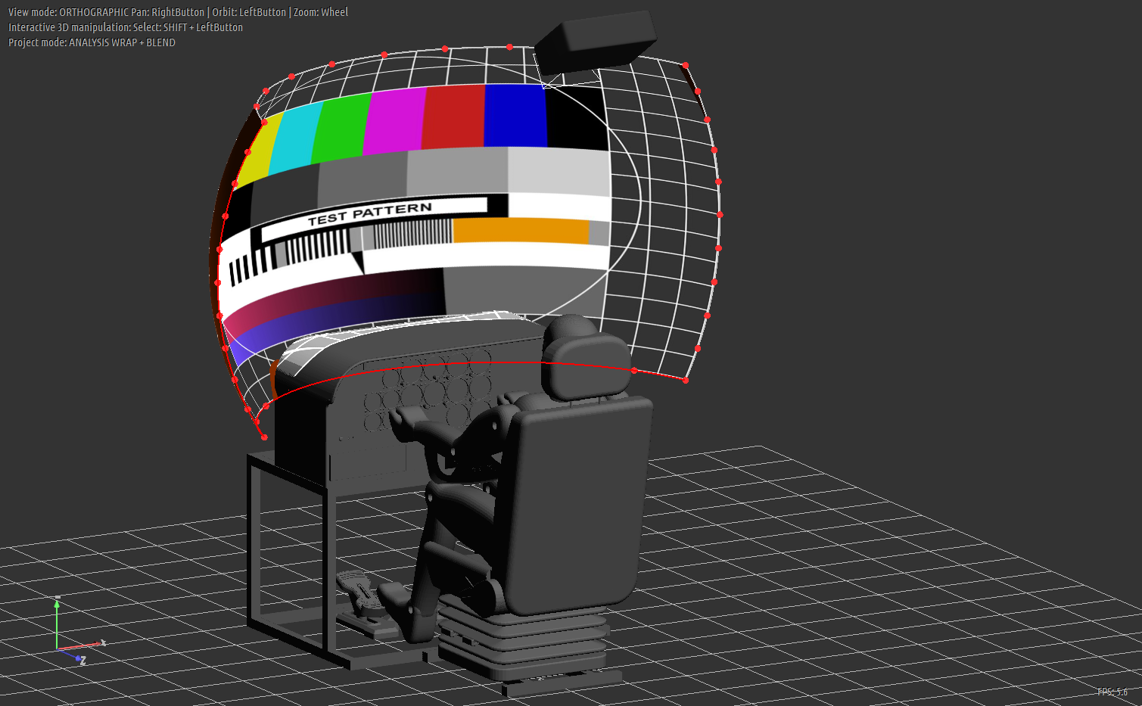
Task: Select the top-right corner red control point
Action: tap(686, 66)
